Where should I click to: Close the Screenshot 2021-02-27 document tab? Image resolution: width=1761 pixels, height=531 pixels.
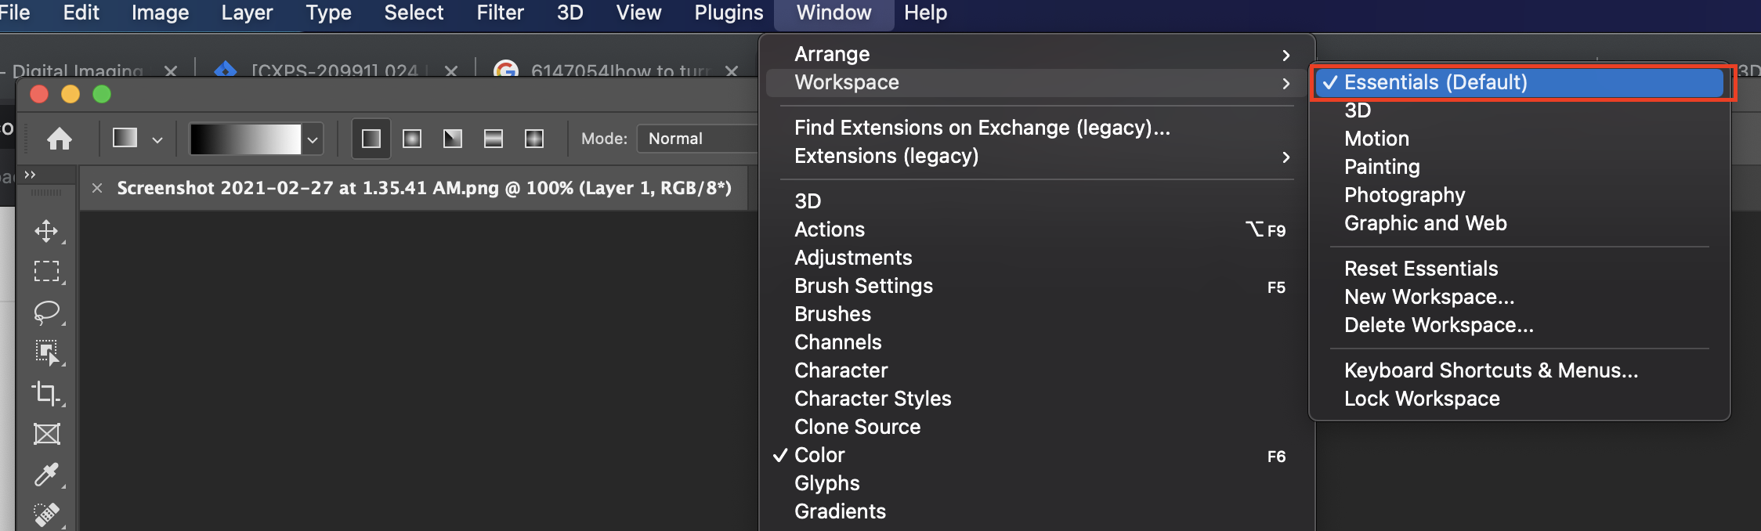97,188
